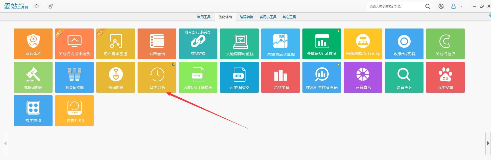
Task: Focus the function search input field
Action: point(396,6)
